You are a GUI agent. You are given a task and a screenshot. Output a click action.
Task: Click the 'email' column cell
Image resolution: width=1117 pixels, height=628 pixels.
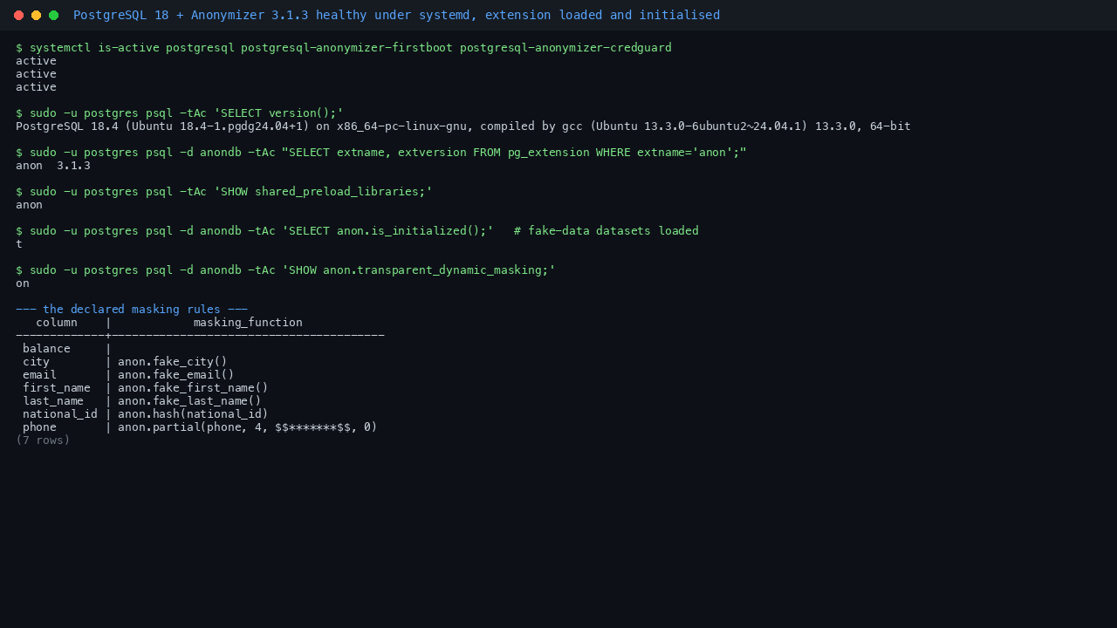click(x=40, y=375)
